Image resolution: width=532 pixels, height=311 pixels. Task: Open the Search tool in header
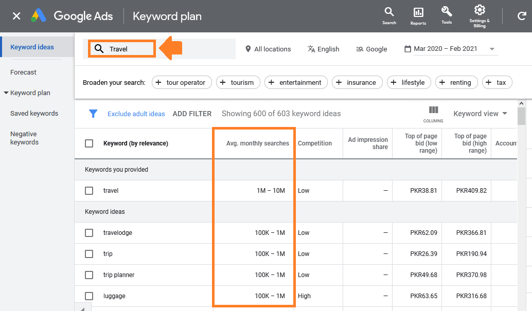[389, 15]
